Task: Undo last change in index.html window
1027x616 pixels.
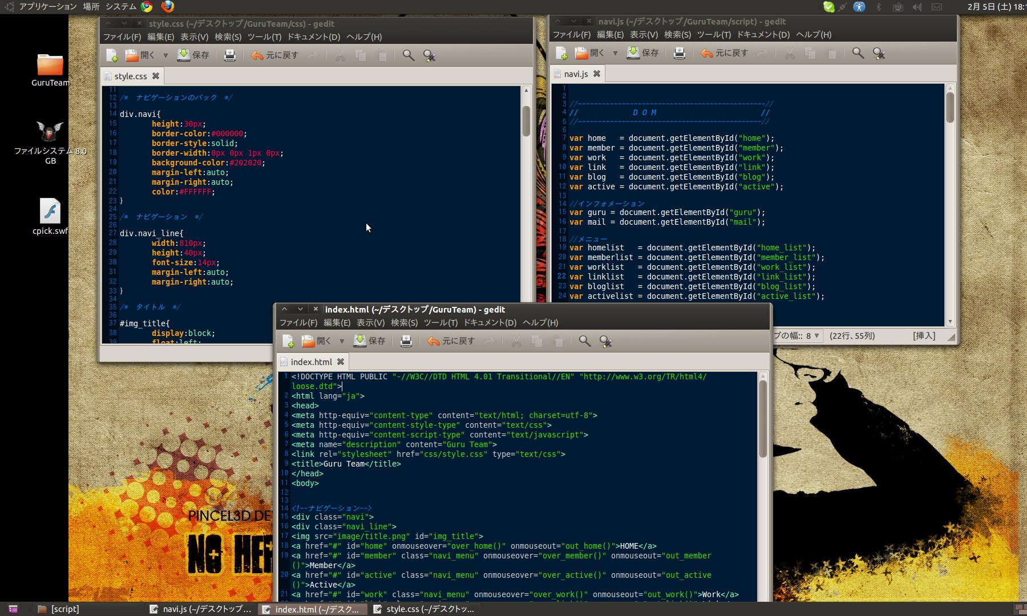Action: click(451, 341)
